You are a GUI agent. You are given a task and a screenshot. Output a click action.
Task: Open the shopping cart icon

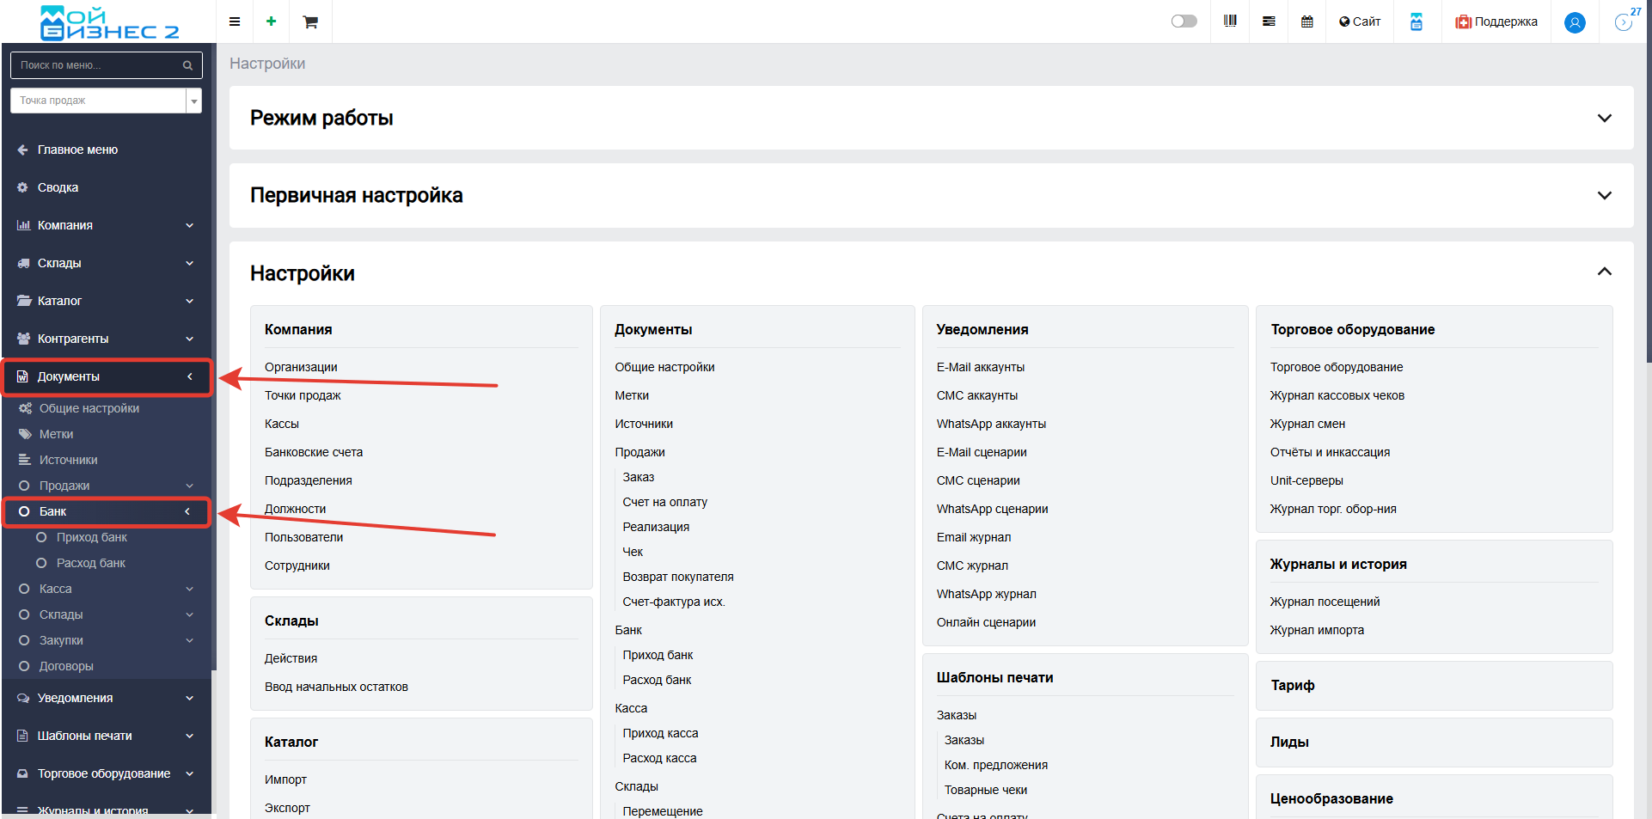click(x=310, y=21)
